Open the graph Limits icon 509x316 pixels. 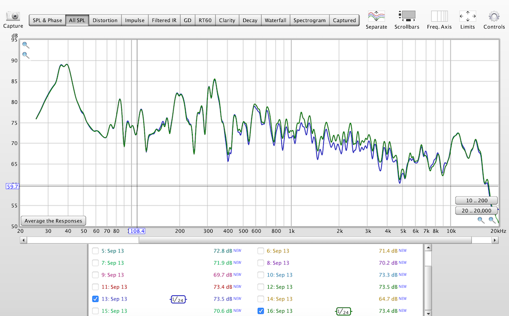coord(467,16)
